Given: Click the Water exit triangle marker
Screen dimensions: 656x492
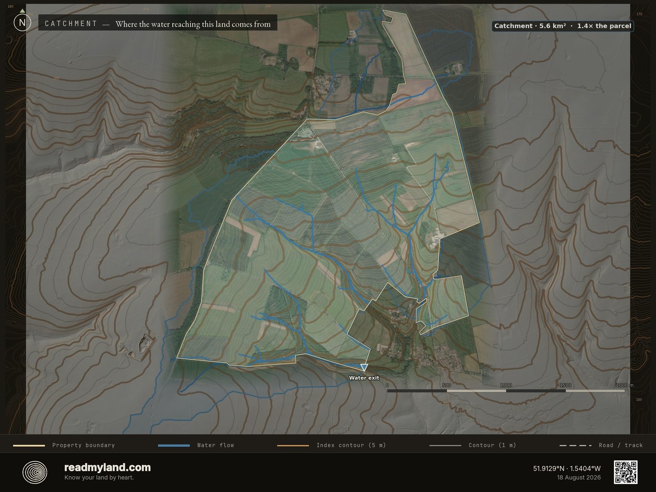Looking at the screenshot, I should click(x=364, y=367).
